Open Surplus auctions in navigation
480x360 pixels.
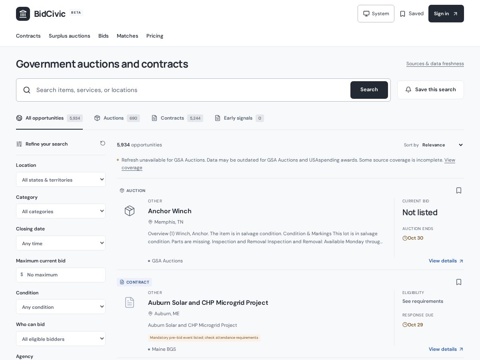(x=70, y=36)
